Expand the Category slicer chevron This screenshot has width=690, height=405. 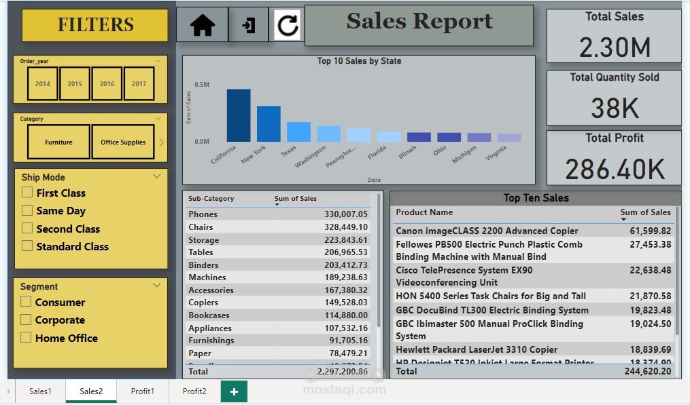click(158, 119)
